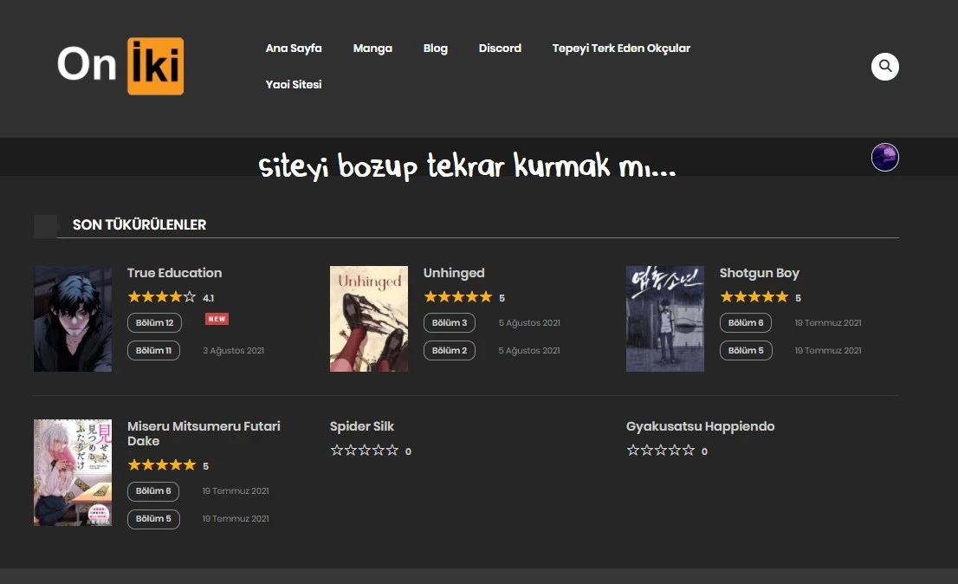This screenshot has height=584, width=958.
Task: Open the Shotgun Boy title link
Action: (759, 273)
